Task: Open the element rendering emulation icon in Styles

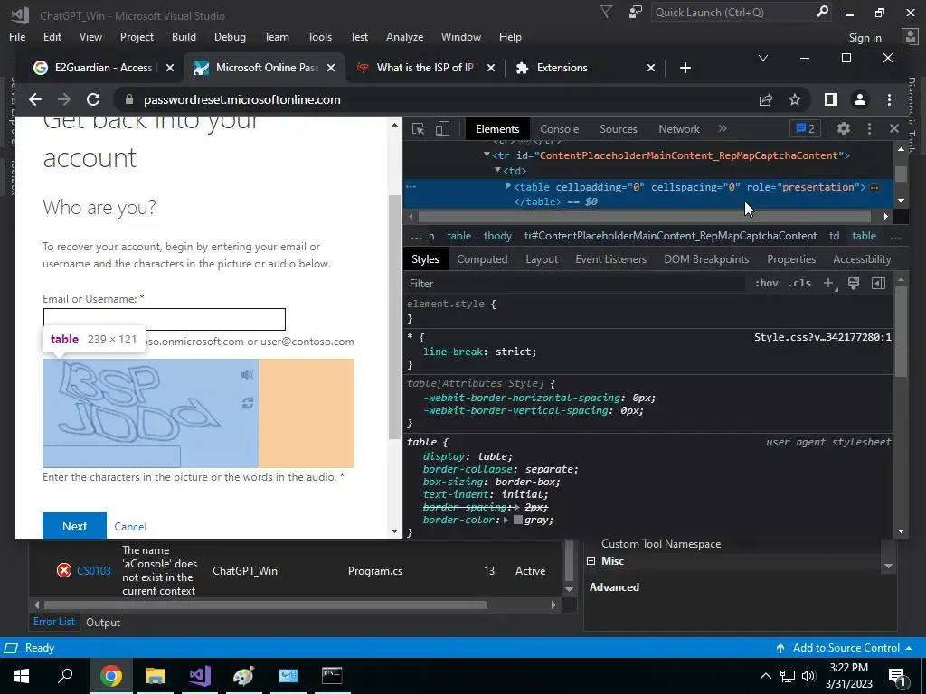Action: pyautogui.click(x=854, y=283)
